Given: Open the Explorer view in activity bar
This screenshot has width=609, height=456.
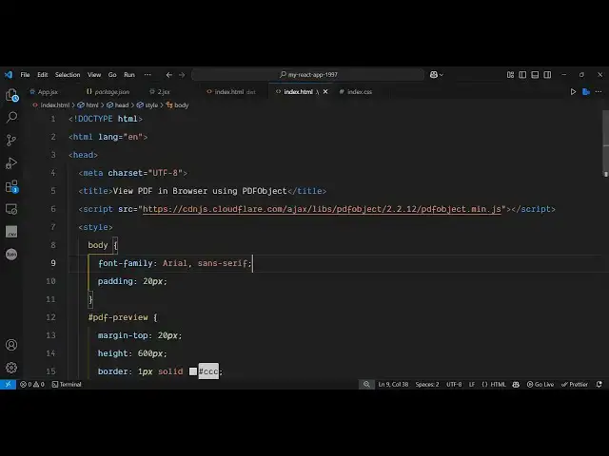Looking at the screenshot, I should pos(11,95).
